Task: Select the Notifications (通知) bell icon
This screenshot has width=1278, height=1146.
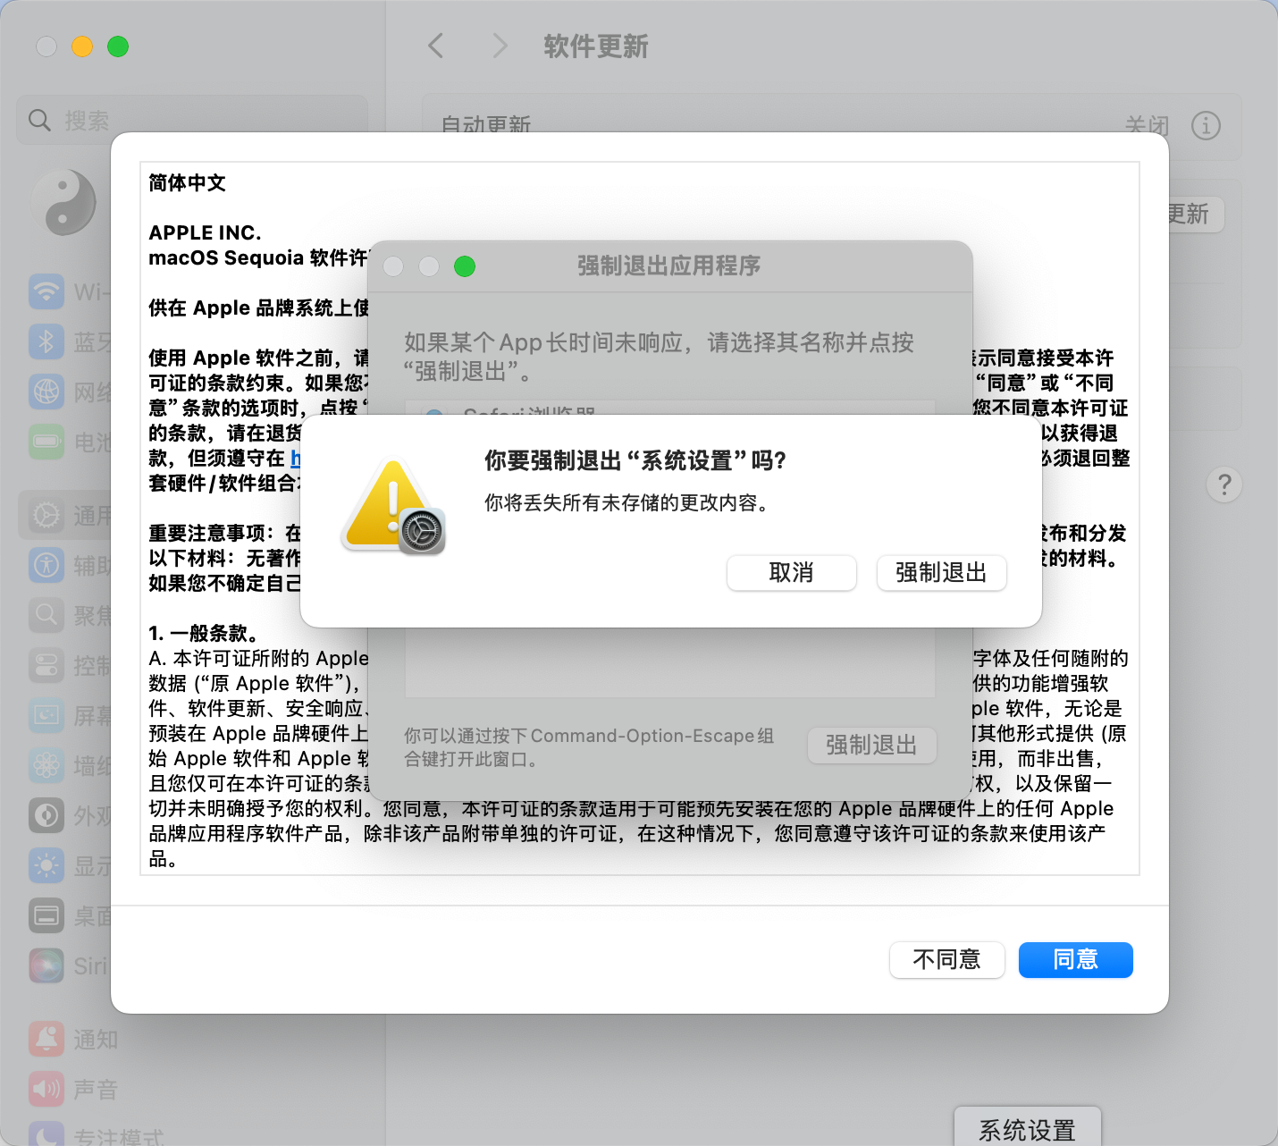Action: (46, 1039)
